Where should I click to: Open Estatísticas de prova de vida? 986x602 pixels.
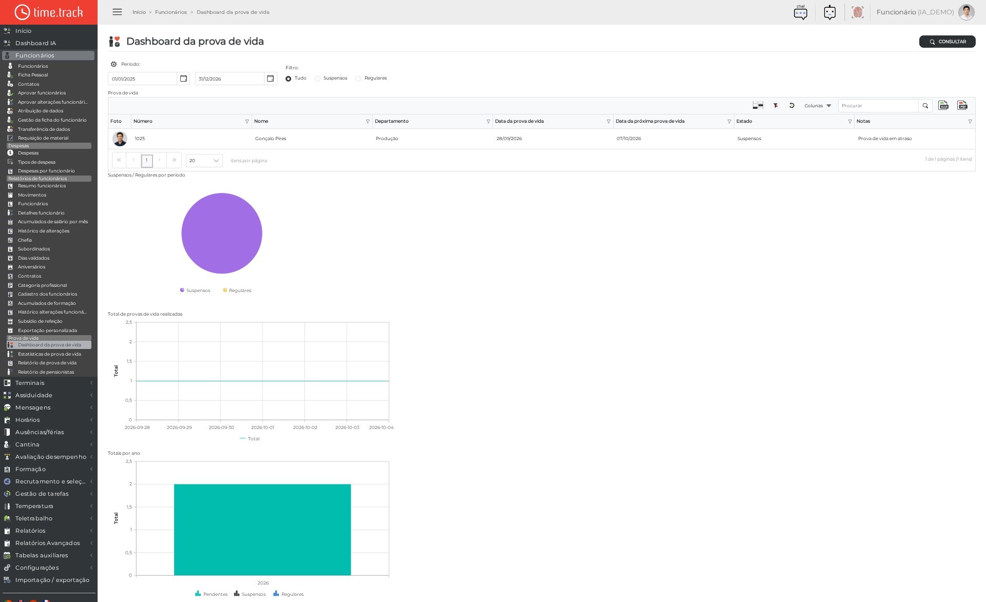(x=49, y=354)
